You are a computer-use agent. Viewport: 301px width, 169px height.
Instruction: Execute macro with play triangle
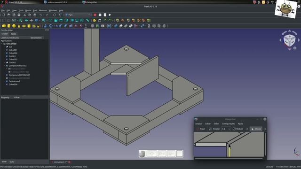click(x=110, y=15)
